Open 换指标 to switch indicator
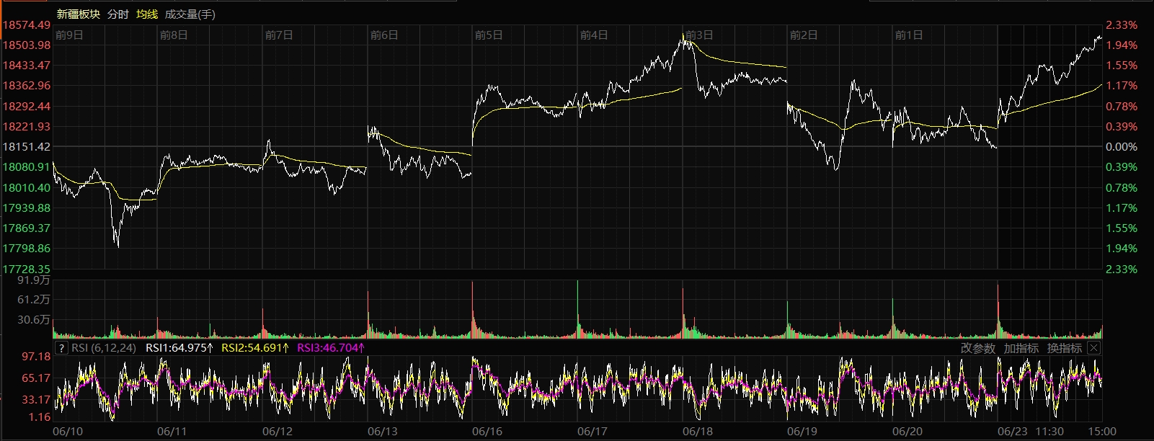Screen dimensions: 1154x441 click(1065, 348)
